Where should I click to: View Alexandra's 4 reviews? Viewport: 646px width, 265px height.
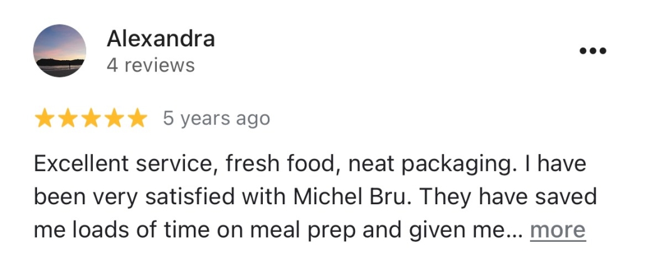coord(151,65)
